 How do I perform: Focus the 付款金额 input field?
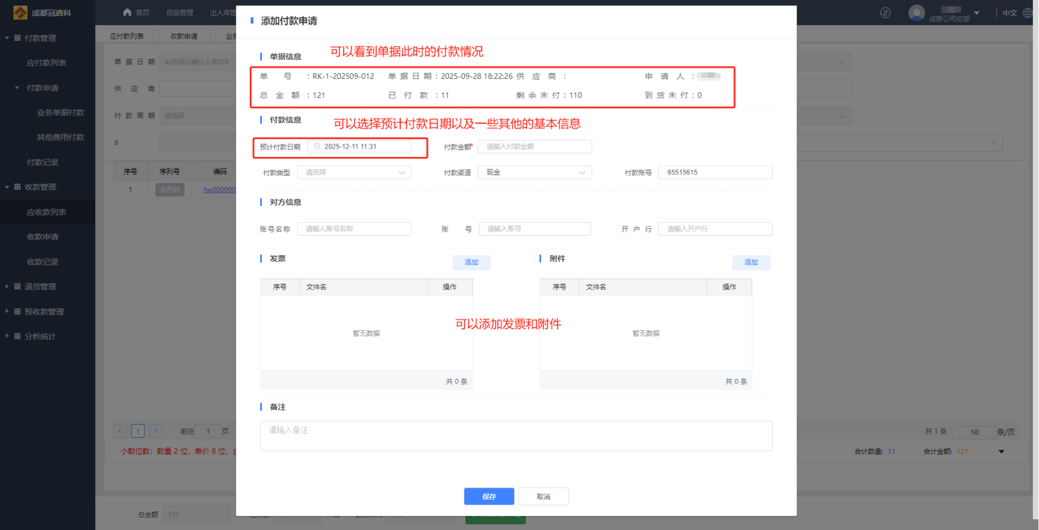click(x=535, y=146)
